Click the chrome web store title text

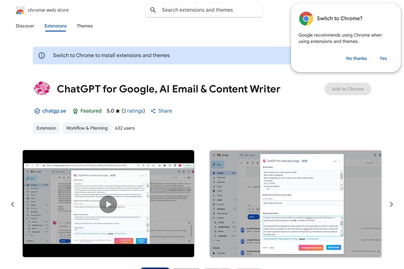[x=48, y=10]
